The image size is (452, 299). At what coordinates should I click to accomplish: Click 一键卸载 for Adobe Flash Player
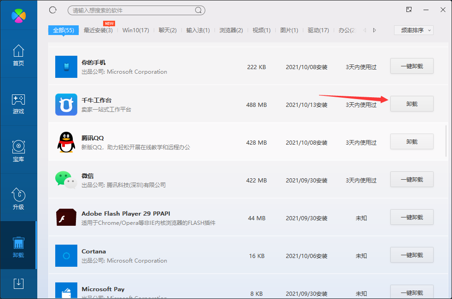click(412, 217)
